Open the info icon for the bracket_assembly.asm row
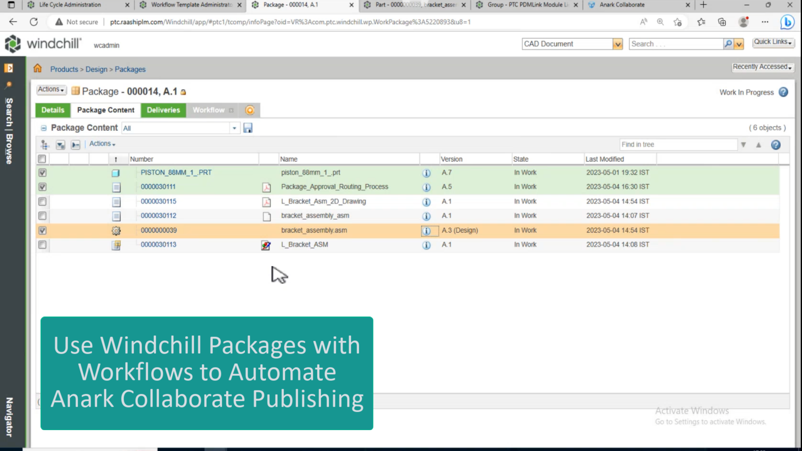 [426, 231]
